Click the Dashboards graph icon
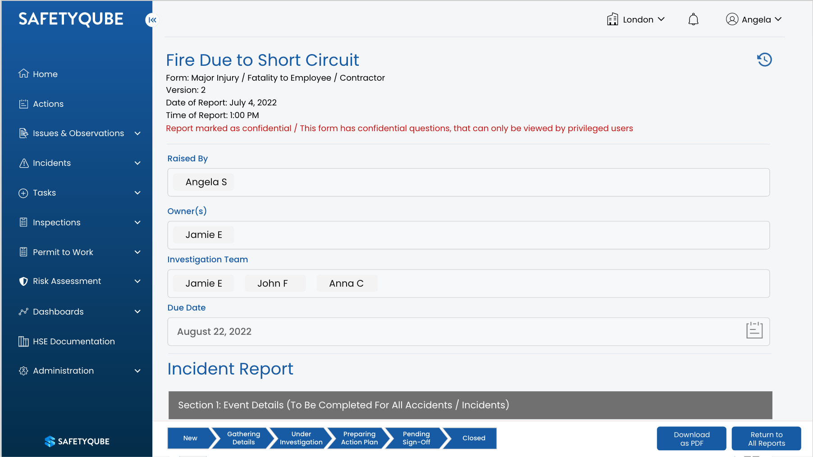This screenshot has width=813, height=457. click(24, 312)
